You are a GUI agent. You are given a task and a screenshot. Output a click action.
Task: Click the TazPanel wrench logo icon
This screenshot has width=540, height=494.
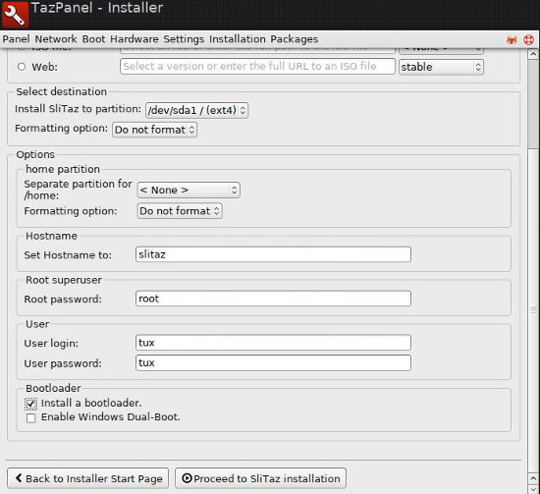tap(15, 15)
